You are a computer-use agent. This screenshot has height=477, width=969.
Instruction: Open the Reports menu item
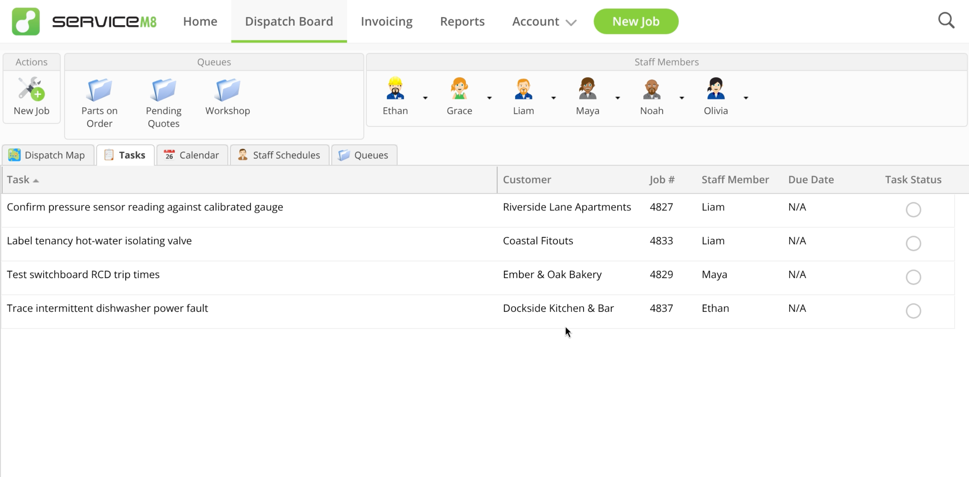tap(462, 21)
